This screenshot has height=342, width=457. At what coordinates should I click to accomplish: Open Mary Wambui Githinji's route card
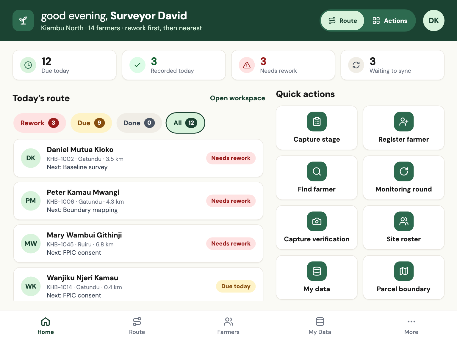[138, 244]
